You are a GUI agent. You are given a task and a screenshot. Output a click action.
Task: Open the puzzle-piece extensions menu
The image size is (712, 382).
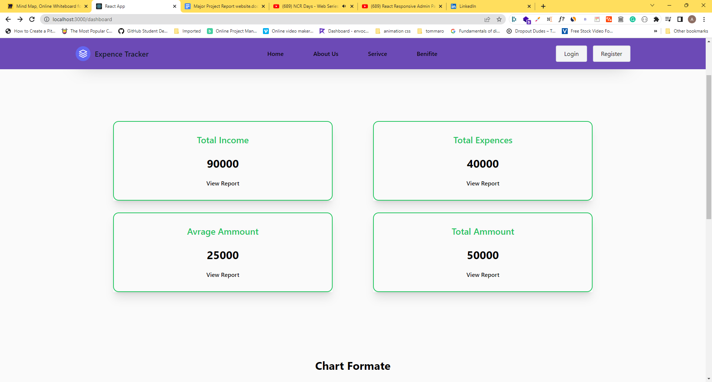(x=657, y=19)
